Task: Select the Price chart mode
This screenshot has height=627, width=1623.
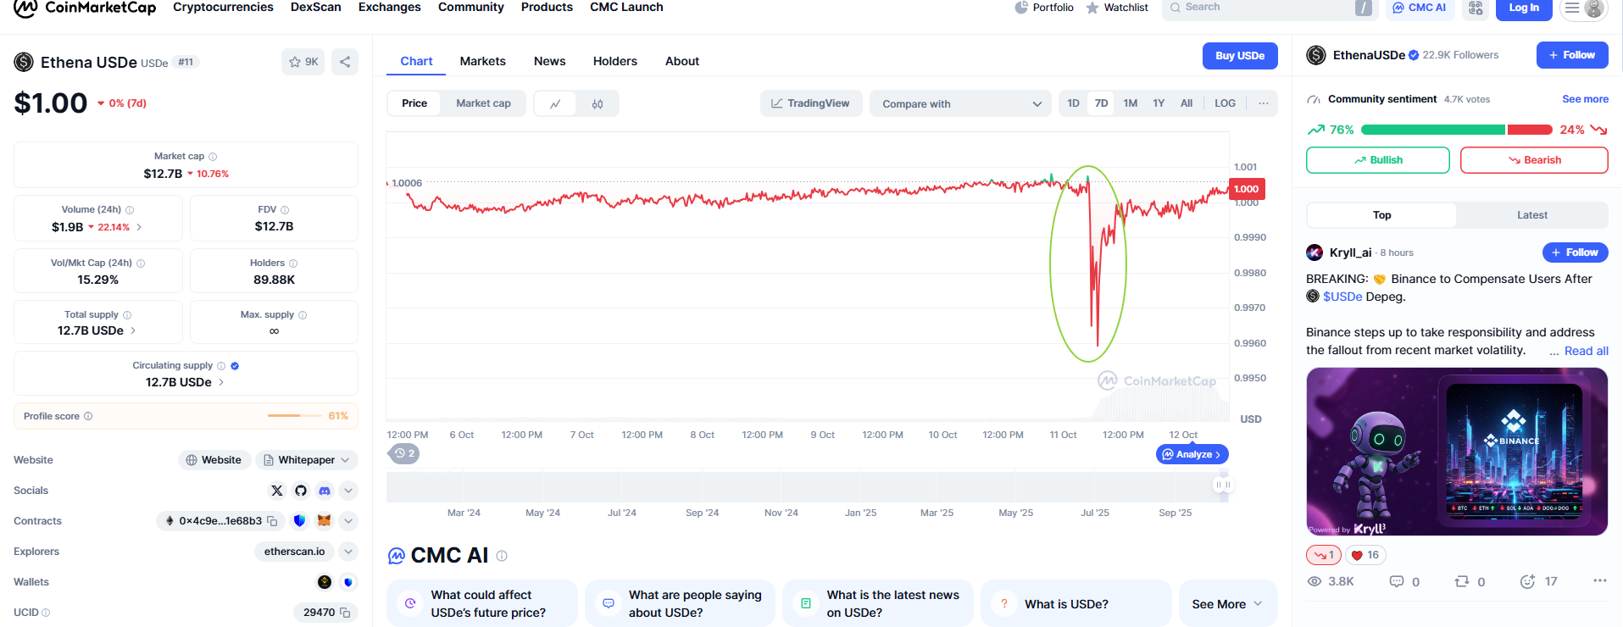Action: tap(414, 103)
